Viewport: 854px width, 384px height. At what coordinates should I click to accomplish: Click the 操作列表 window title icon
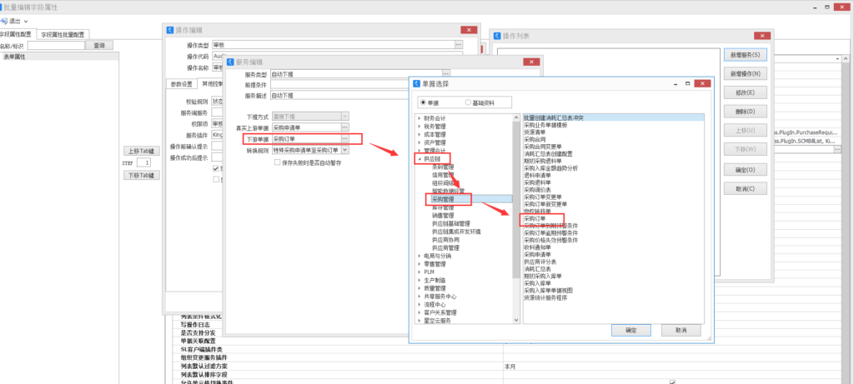tap(498, 36)
